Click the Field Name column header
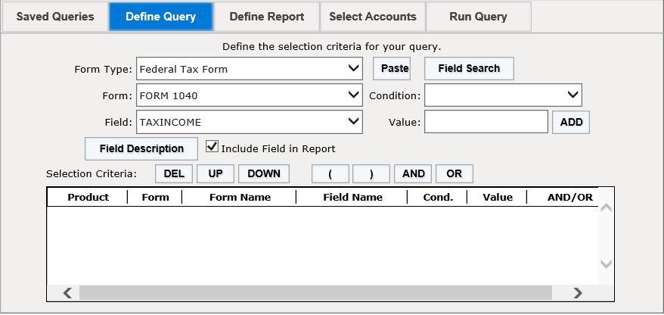This screenshot has width=664, height=315. (x=352, y=197)
